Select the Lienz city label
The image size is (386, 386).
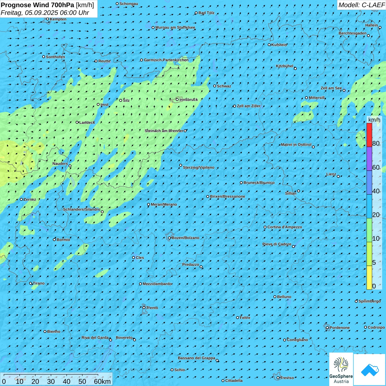(331, 174)
